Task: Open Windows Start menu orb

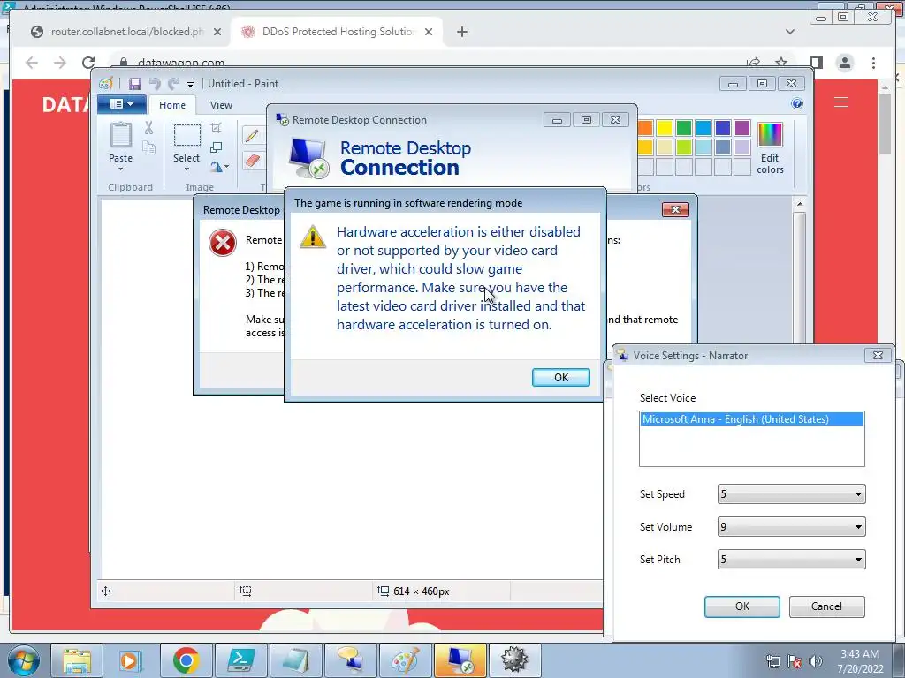Action: click(x=24, y=660)
